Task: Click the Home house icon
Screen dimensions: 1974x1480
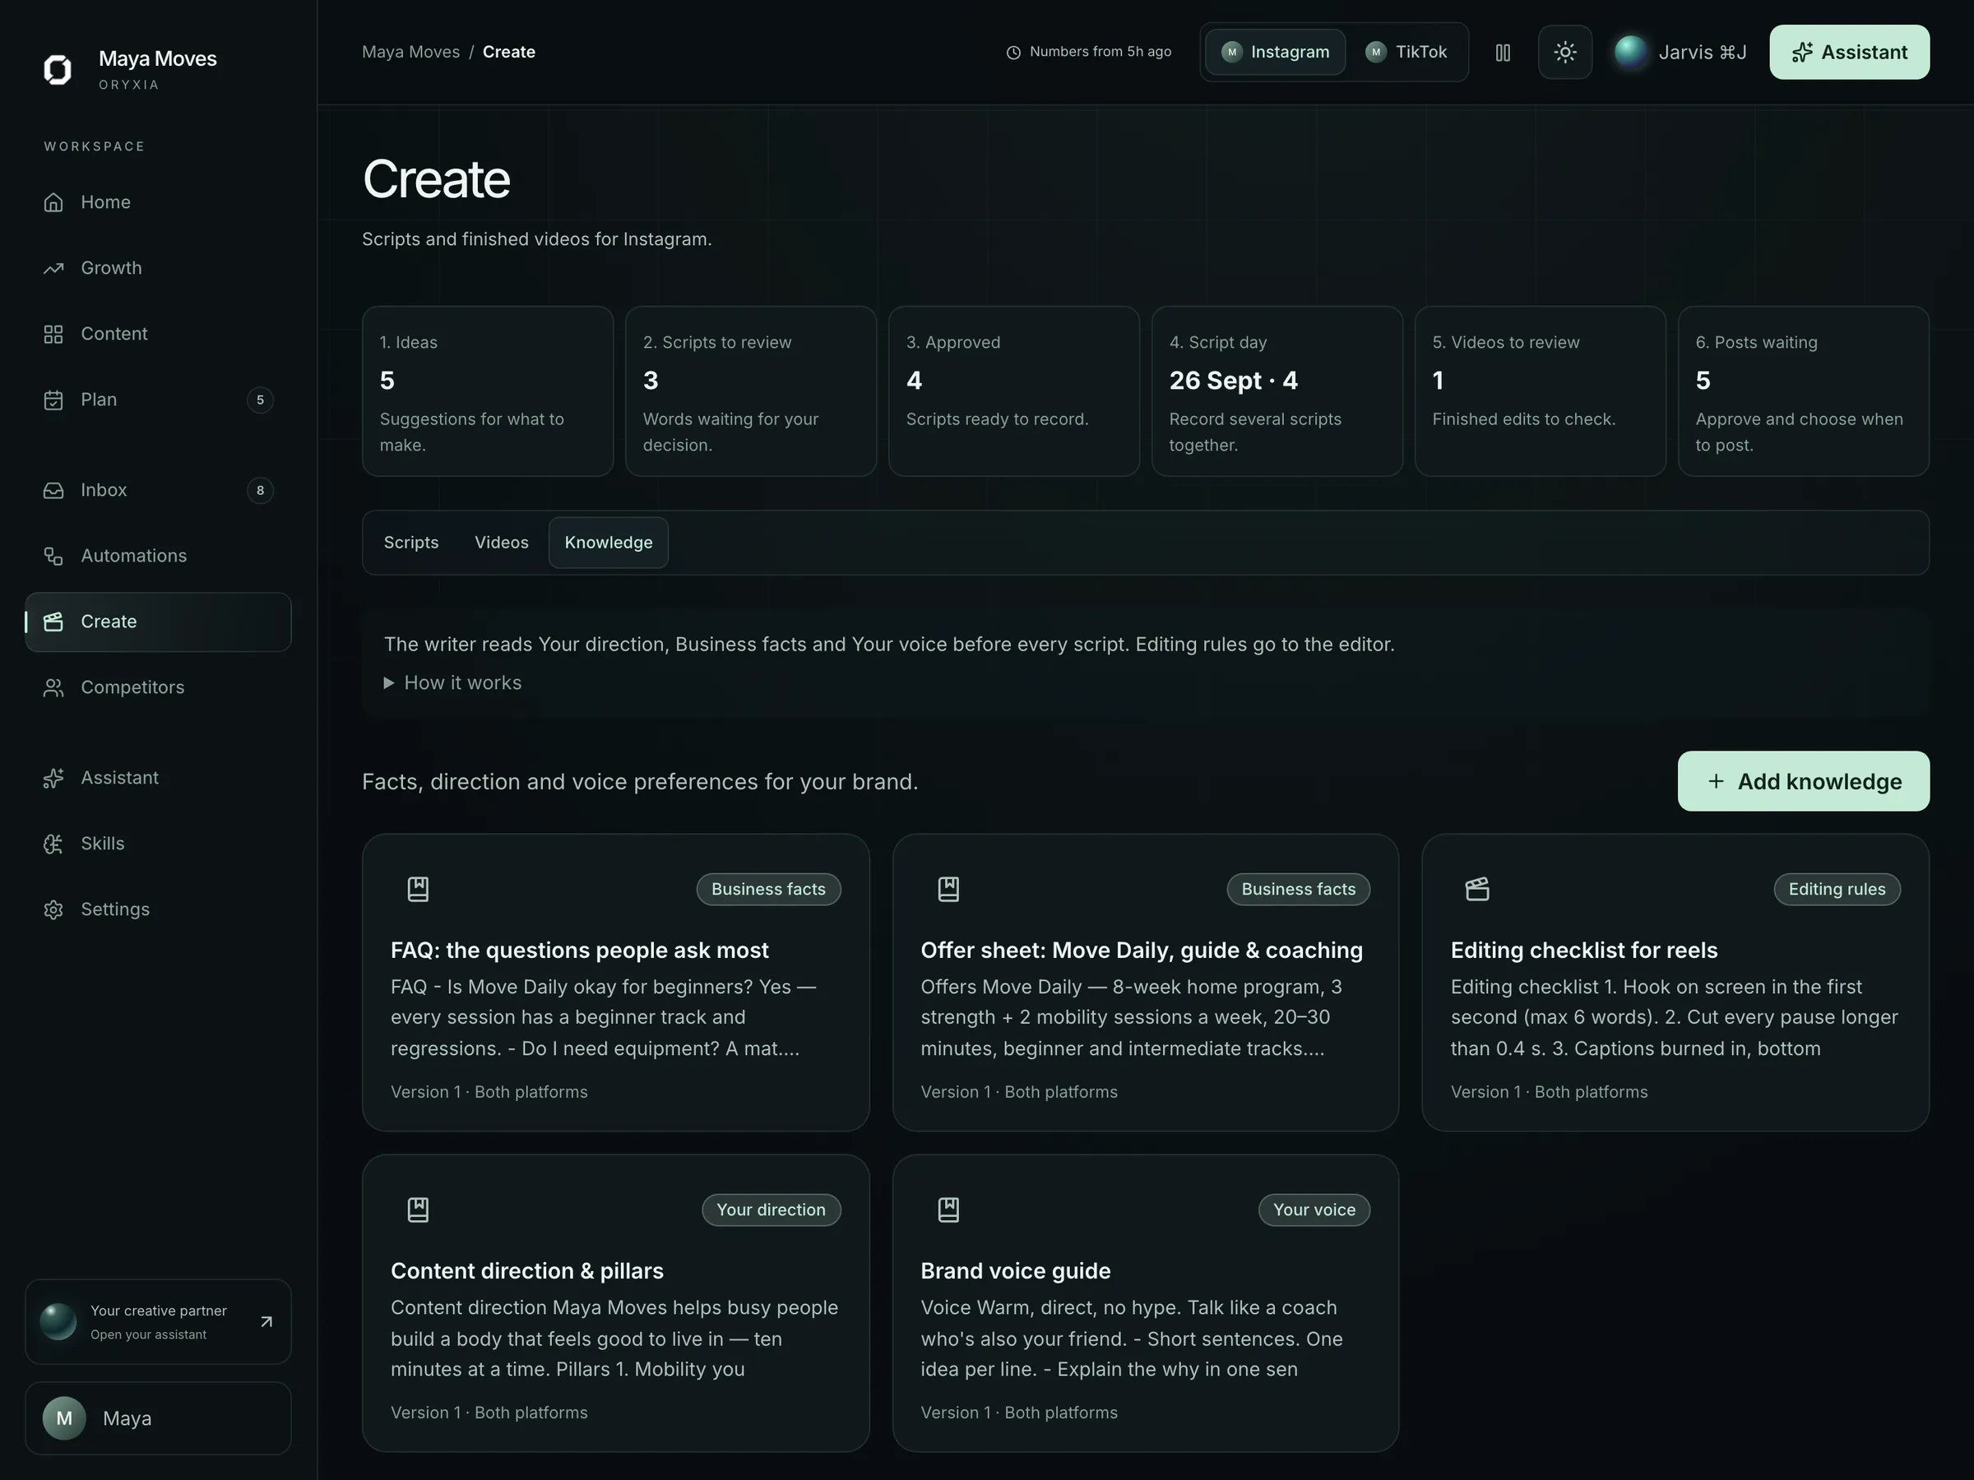Action: [53, 202]
